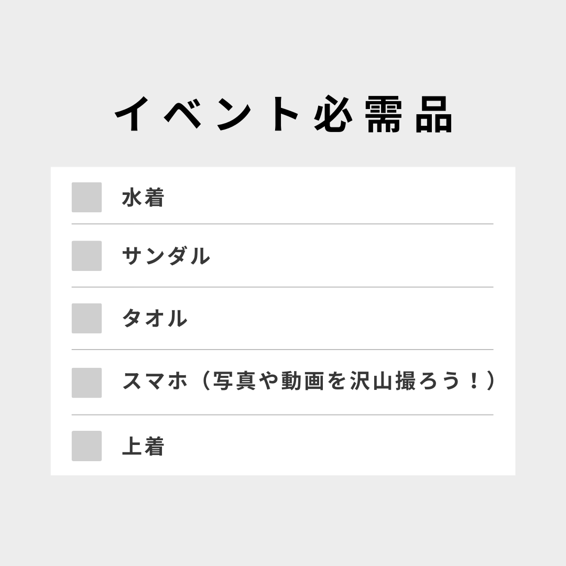This screenshot has width=566, height=566.
Task: Click the サンダル text label
Action: pyautogui.click(x=166, y=256)
